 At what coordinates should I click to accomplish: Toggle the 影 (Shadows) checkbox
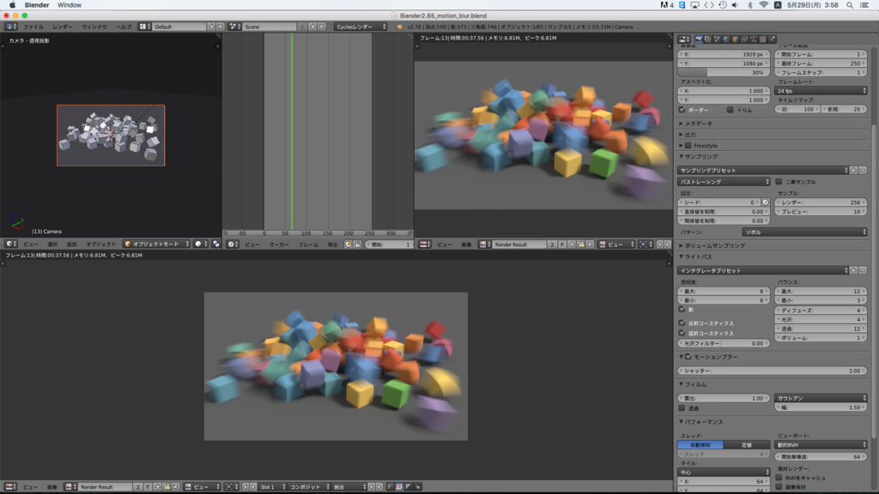[682, 309]
